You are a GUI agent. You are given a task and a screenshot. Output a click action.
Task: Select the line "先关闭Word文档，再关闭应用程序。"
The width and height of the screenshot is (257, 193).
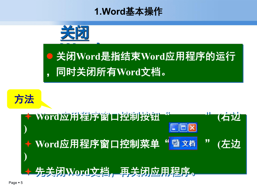[x=115, y=172]
